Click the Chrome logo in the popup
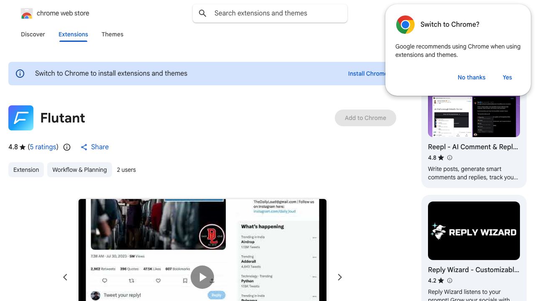The image size is (535, 301). pyautogui.click(x=405, y=25)
